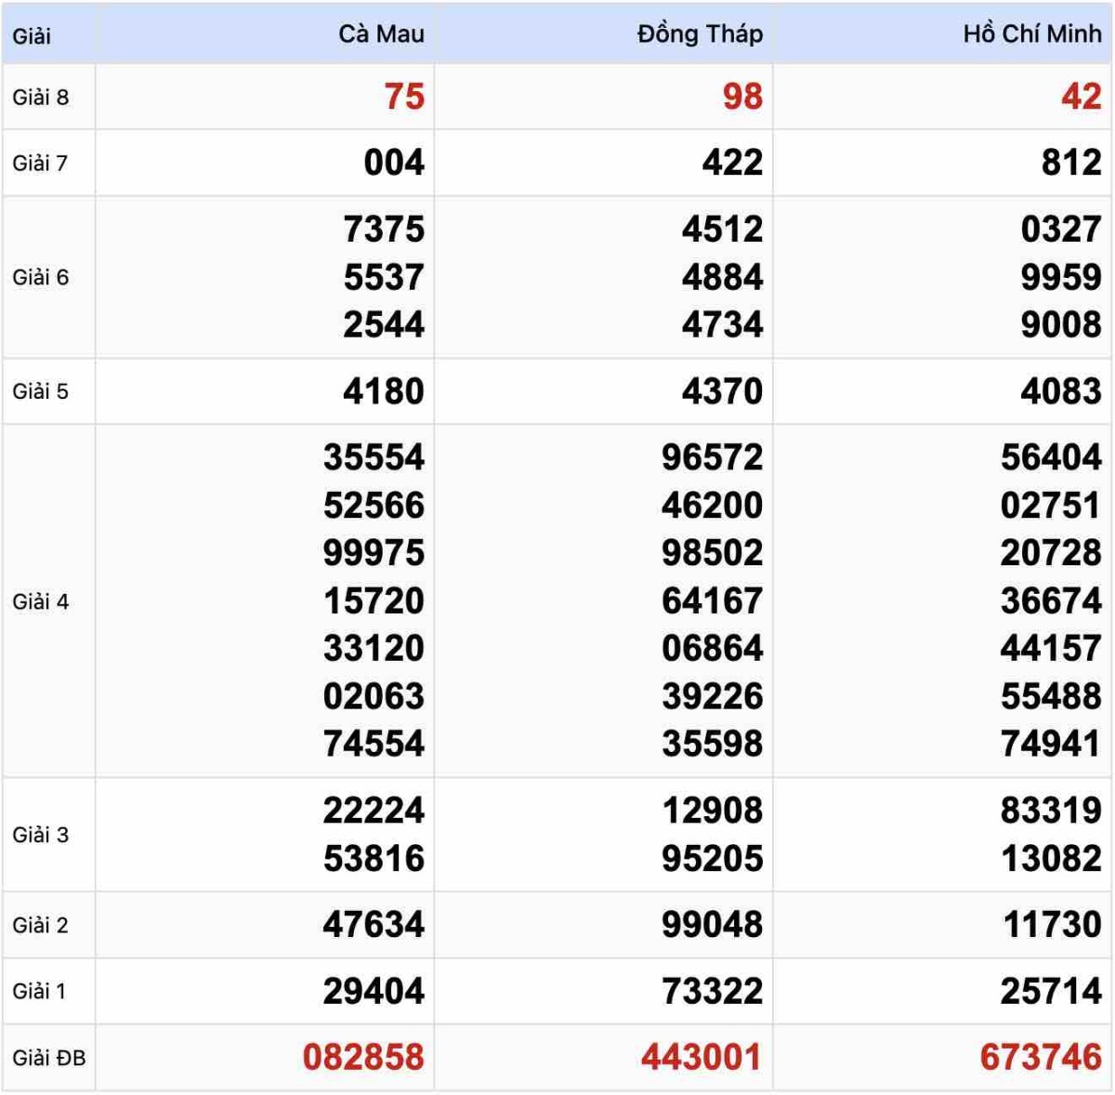Click the Giải 7 value 812

click(1071, 163)
